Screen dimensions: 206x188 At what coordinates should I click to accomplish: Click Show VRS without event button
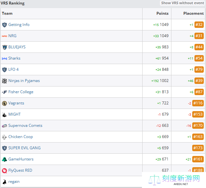pyautogui.click(x=183, y=3)
